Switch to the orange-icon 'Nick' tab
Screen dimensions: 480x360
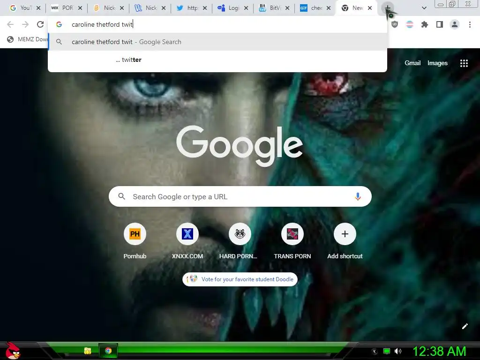click(109, 8)
